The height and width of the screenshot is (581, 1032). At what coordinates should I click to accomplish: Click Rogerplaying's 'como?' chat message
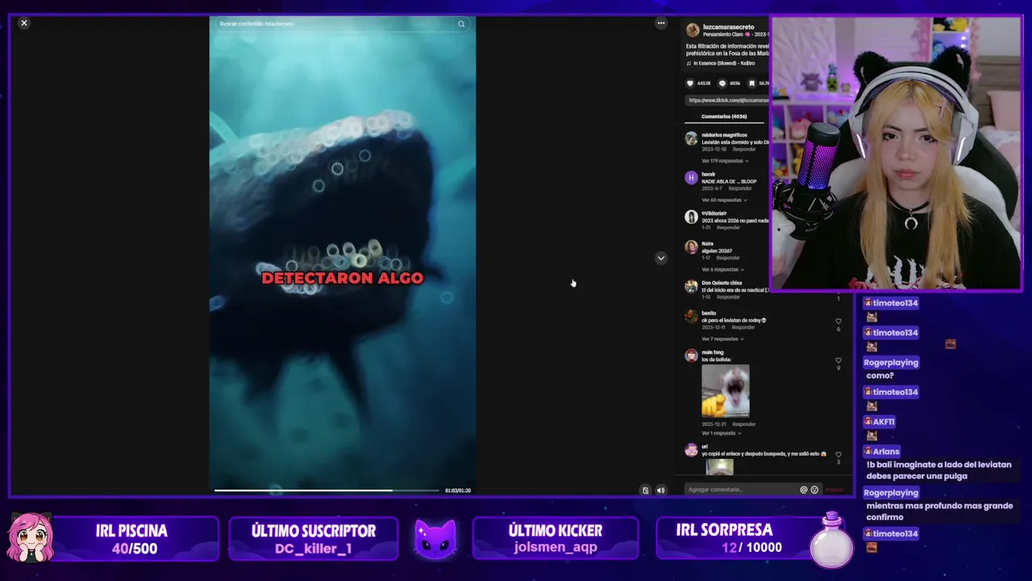click(x=880, y=375)
